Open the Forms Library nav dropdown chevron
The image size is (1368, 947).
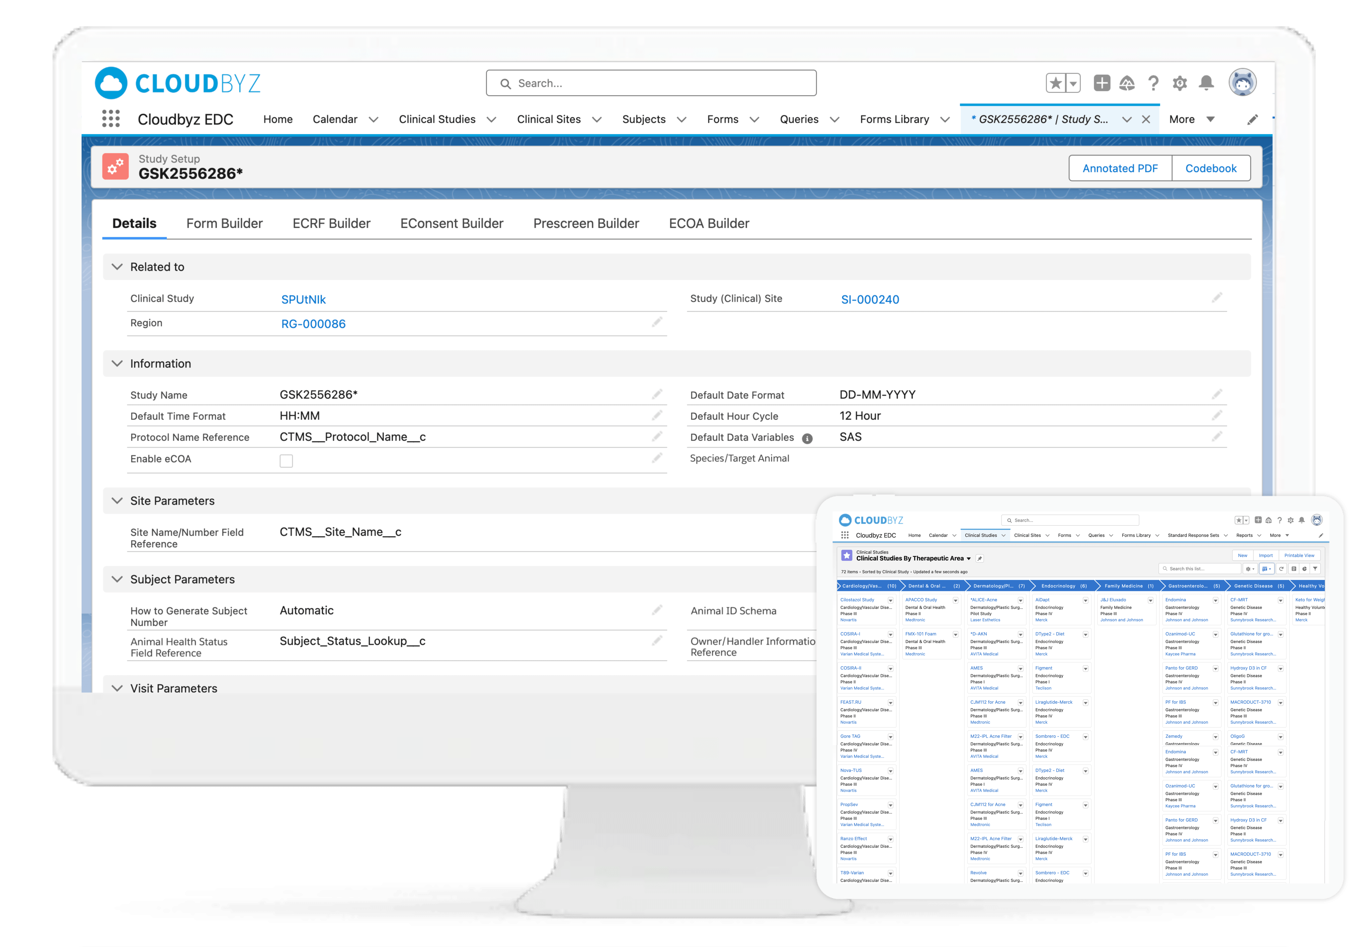945,119
